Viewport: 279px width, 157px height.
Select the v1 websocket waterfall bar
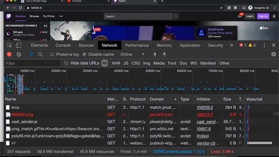tap(260, 143)
